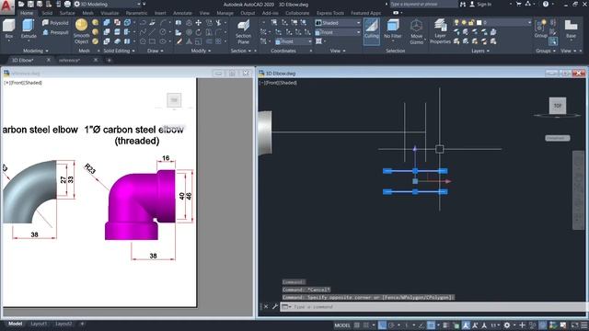Click the Group tool
The height and width of the screenshot is (331, 589).
(x=540, y=29)
